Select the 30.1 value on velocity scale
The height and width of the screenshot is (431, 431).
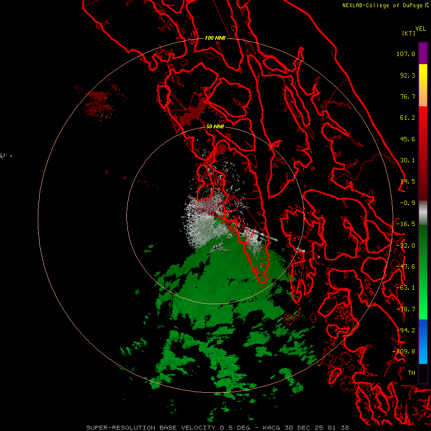click(408, 160)
